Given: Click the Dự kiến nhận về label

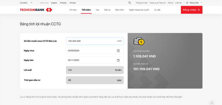Looking at the screenshot, I should (x=140, y=64).
